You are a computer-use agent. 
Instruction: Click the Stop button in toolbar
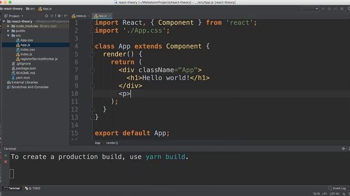click(x=342, y=9)
